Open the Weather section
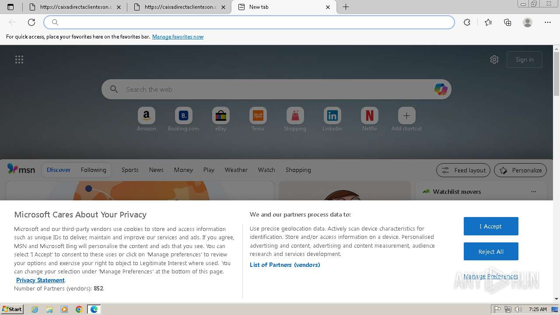This screenshot has width=560, height=315. [236, 170]
